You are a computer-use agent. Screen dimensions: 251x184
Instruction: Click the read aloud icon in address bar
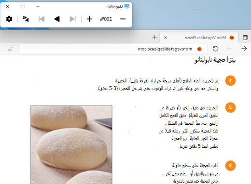10,49
